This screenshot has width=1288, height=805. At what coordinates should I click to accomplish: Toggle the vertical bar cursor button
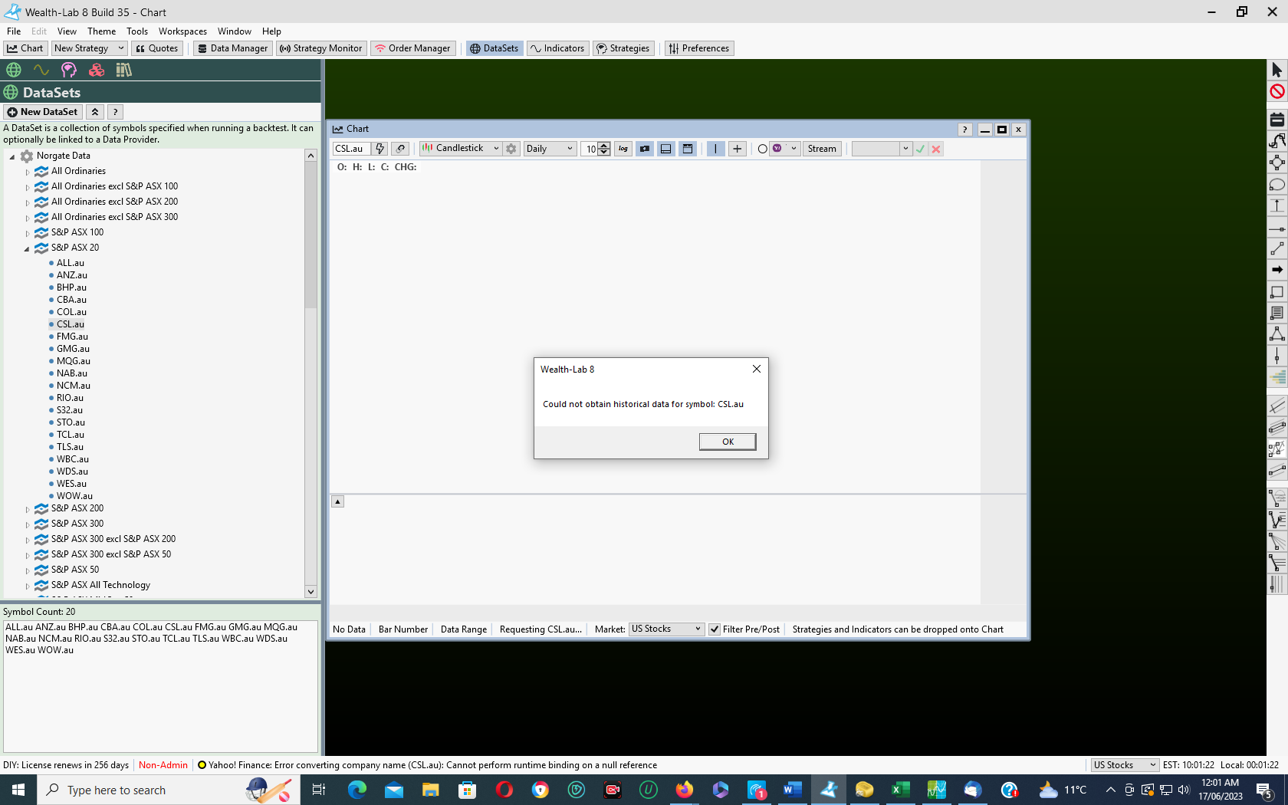pyautogui.click(x=715, y=149)
